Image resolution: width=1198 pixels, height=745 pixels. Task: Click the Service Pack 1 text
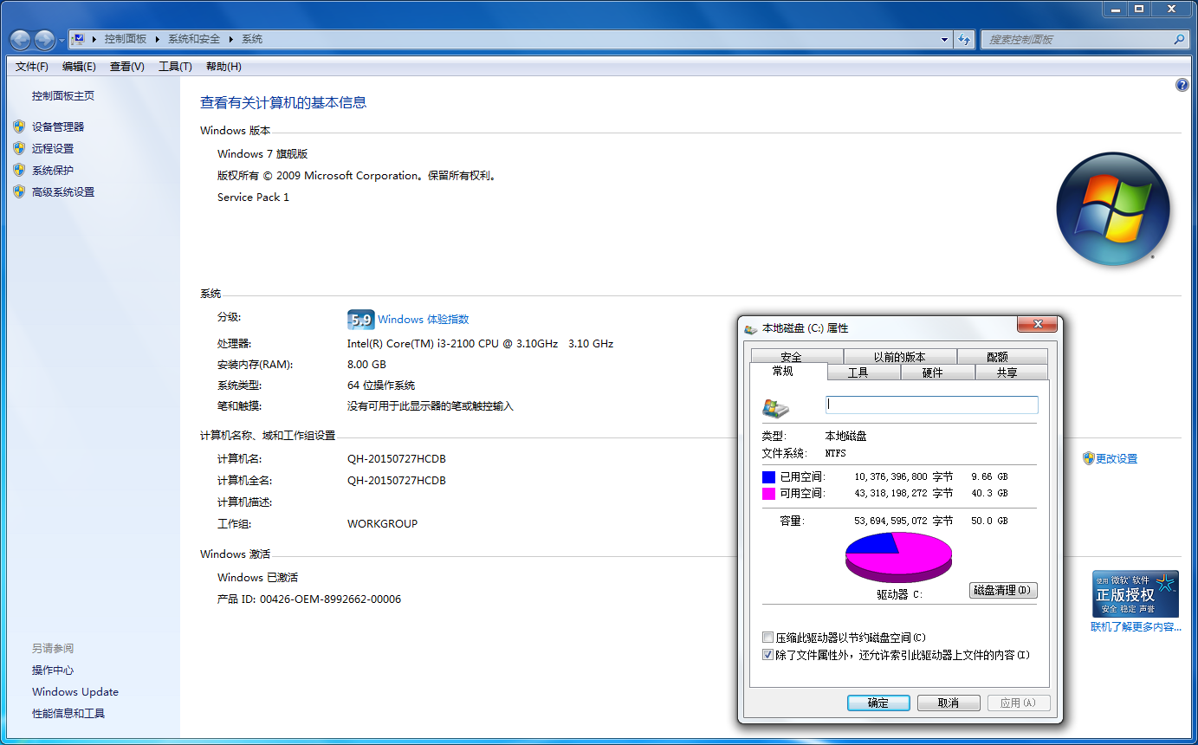pos(253,197)
